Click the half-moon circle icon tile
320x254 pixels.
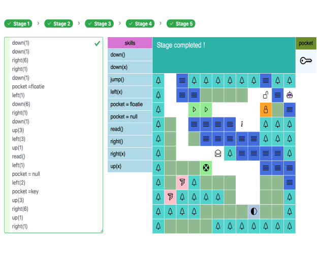pyautogui.click(x=253, y=211)
